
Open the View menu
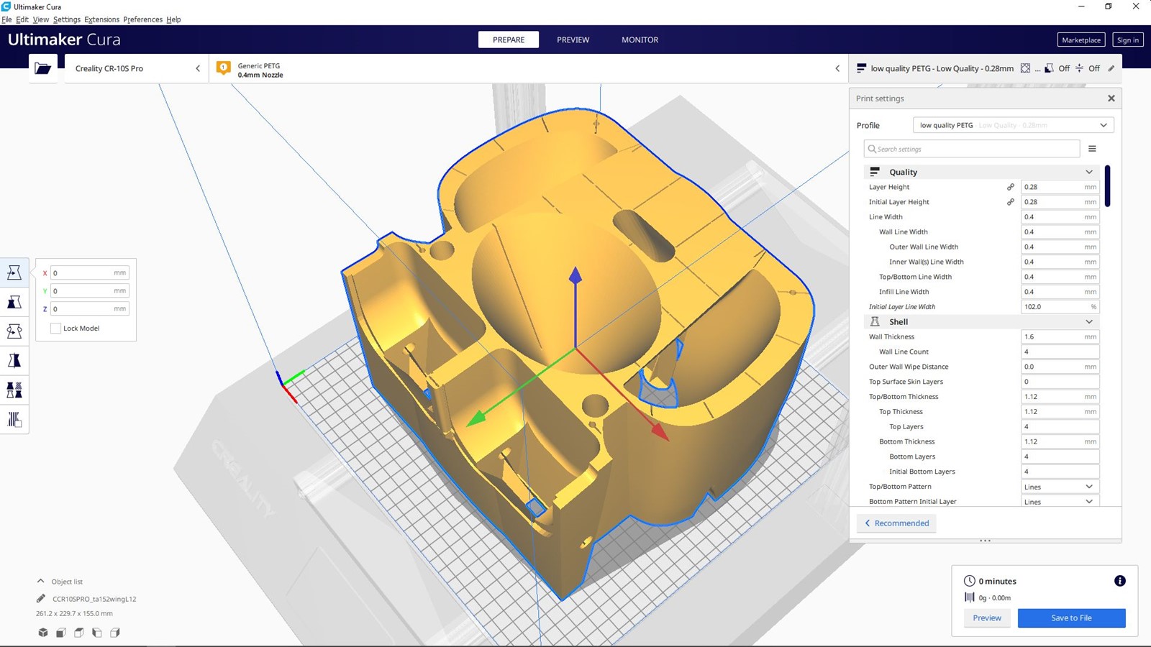[41, 19]
